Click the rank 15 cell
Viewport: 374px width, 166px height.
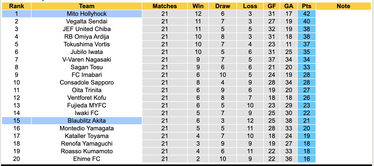(x=17, y=121)
